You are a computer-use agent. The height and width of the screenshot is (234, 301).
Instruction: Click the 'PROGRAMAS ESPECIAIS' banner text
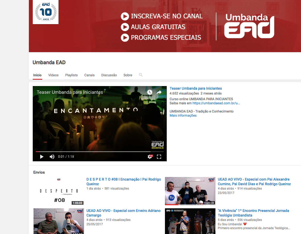click(166, 38)
